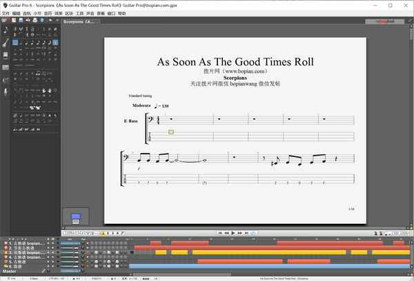Click the tab cursor box in first measure
The height and width of the screenshot is (281, 414).
pos(171,132)
